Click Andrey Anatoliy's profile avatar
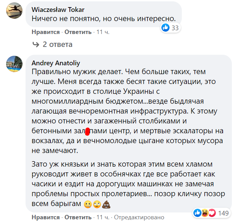 [x=15, y=64]
